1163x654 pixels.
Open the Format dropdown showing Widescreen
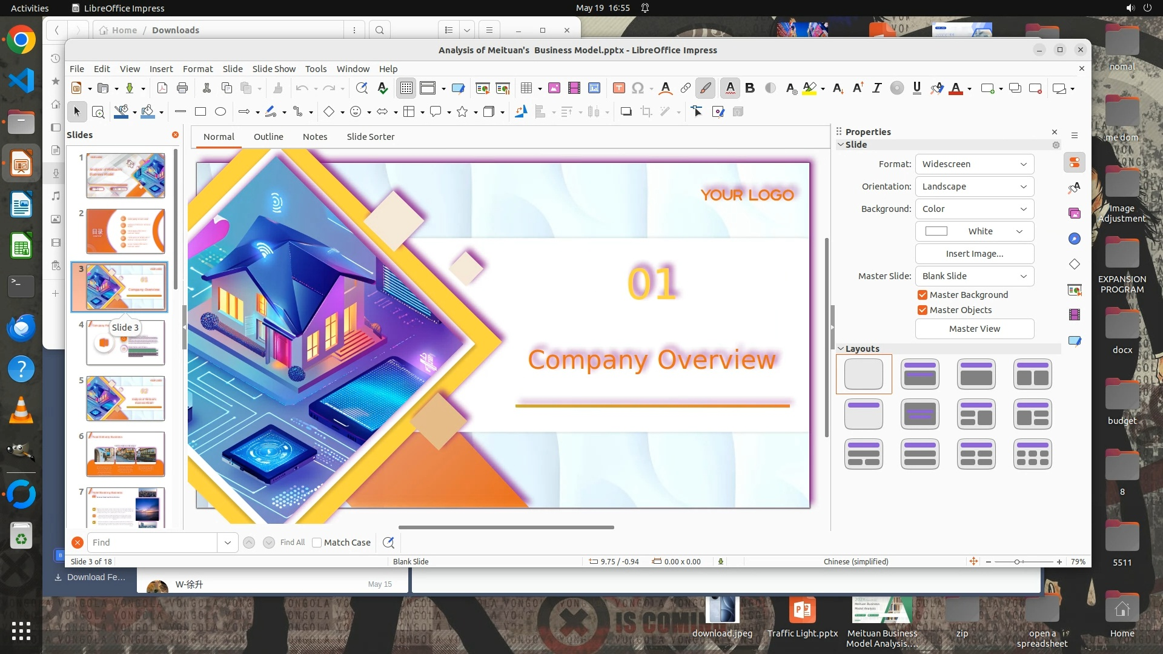click(x=974, y=164)
